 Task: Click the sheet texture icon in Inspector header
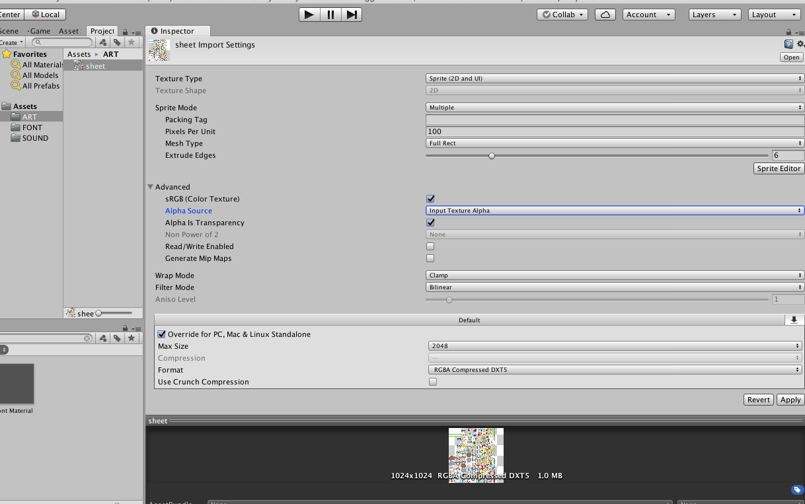[159, 49]
